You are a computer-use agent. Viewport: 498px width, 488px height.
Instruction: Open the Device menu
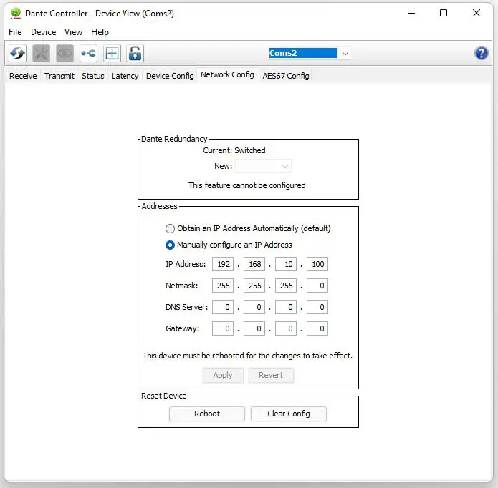click(x=43, y=32)
